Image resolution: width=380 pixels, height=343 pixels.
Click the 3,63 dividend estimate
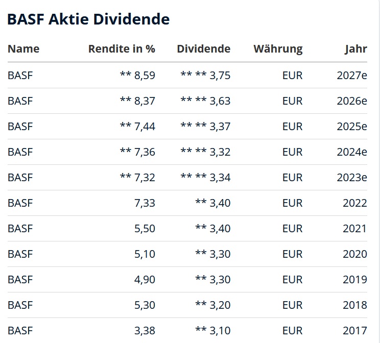point(220,101)
